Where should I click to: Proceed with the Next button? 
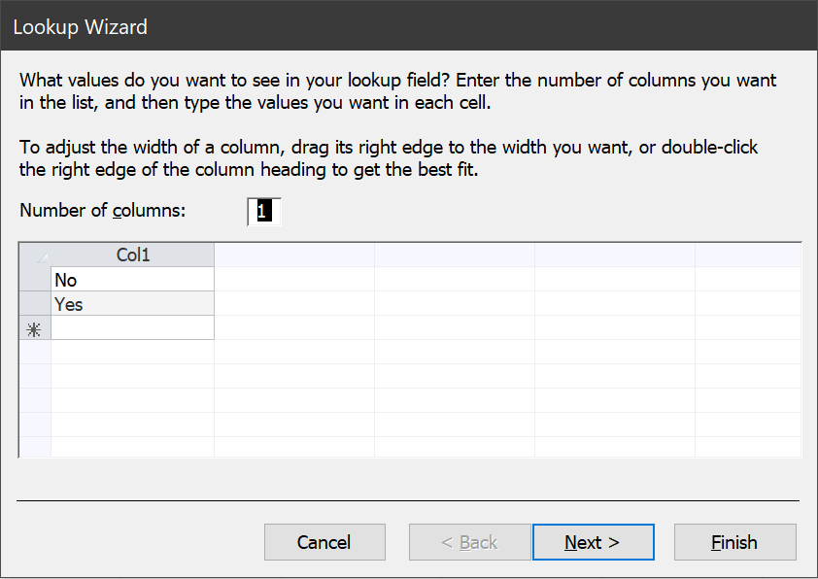coord(594,542)
